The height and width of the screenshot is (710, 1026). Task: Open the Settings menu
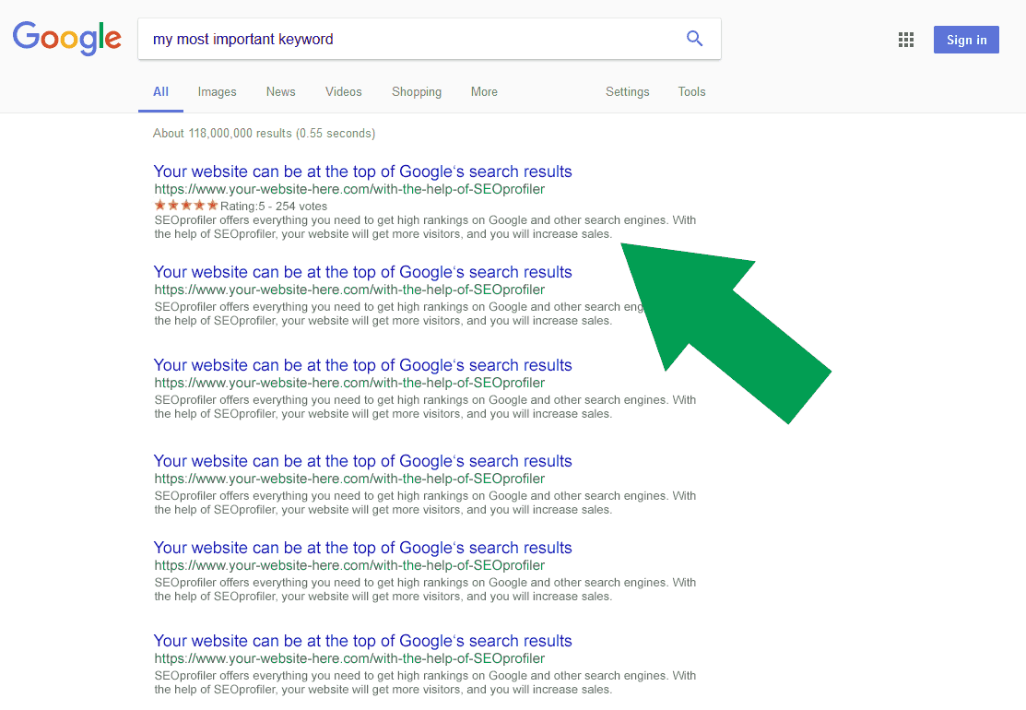pyautogui.click(x=627, y=92)
